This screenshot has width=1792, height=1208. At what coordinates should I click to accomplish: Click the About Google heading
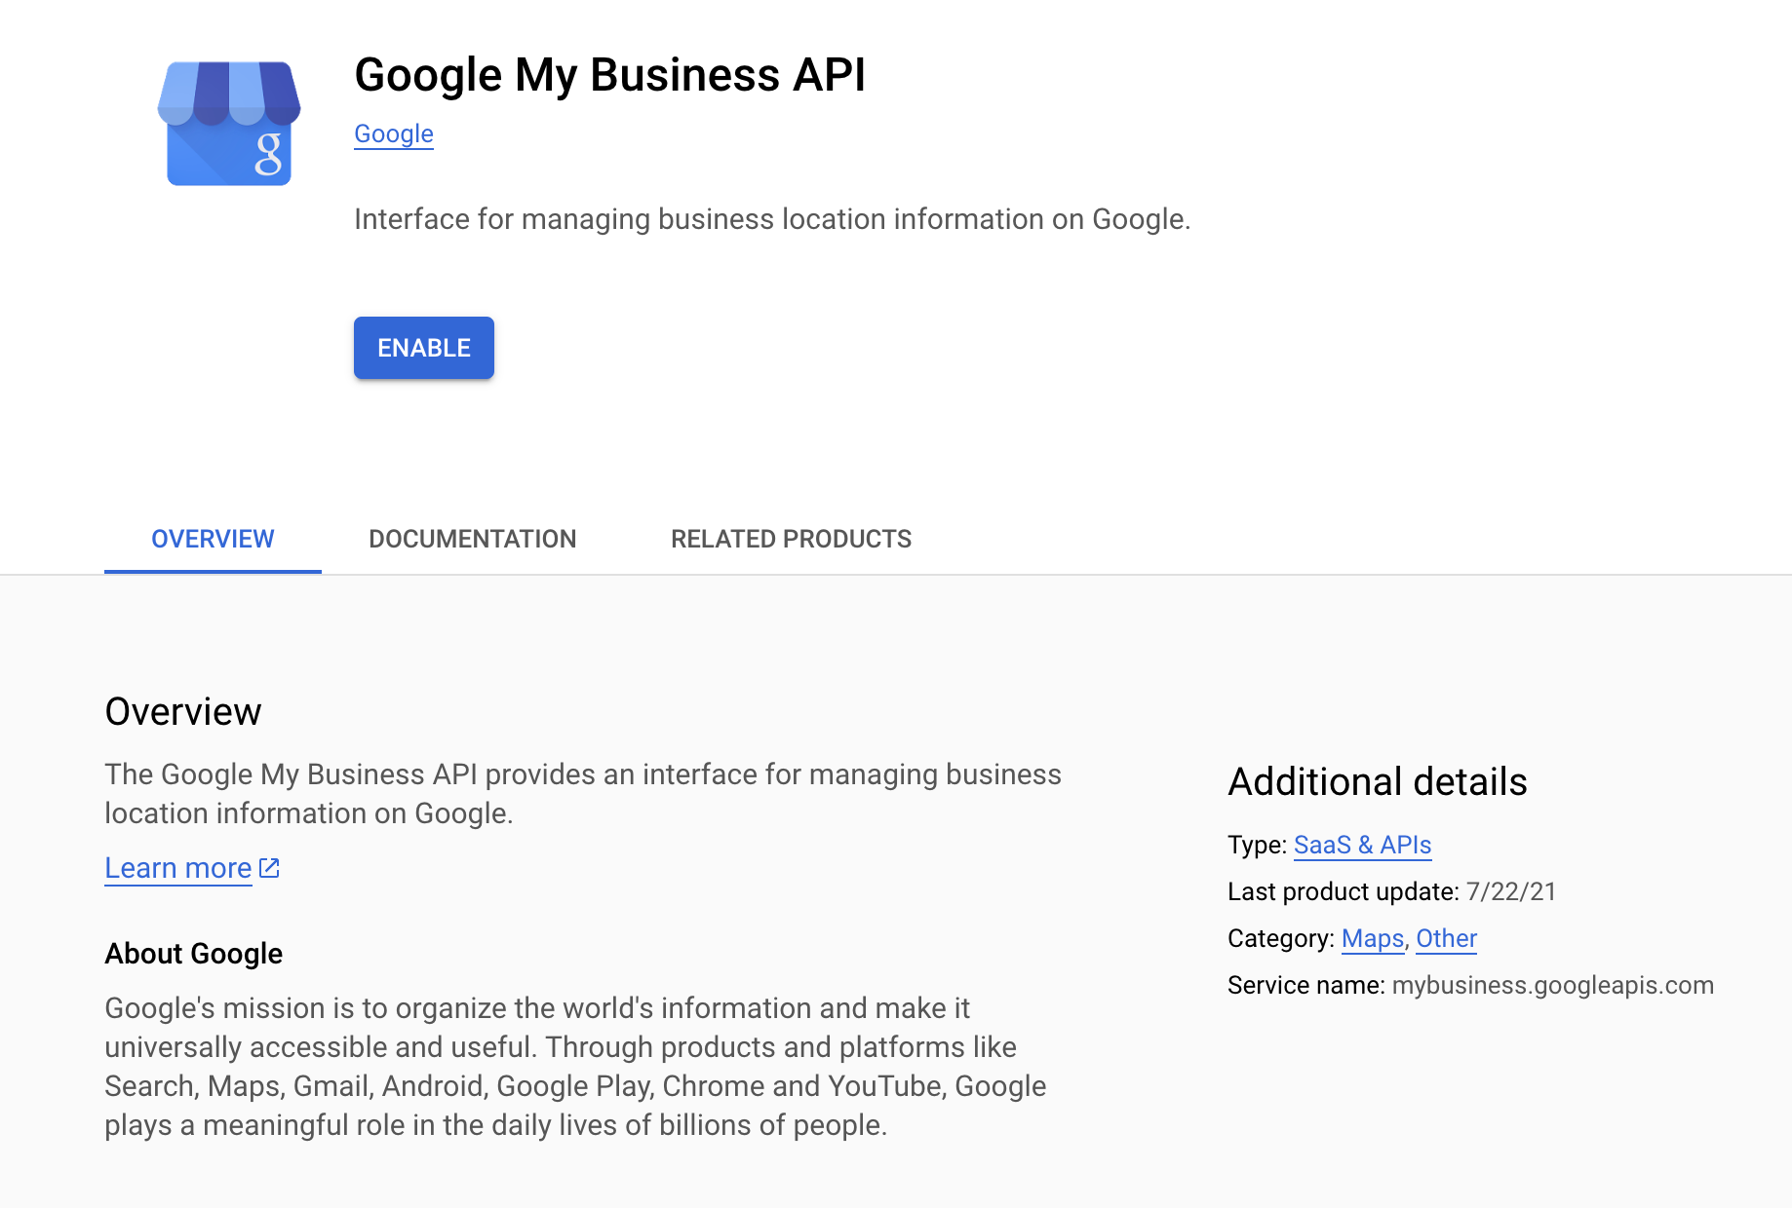(194, 953)
